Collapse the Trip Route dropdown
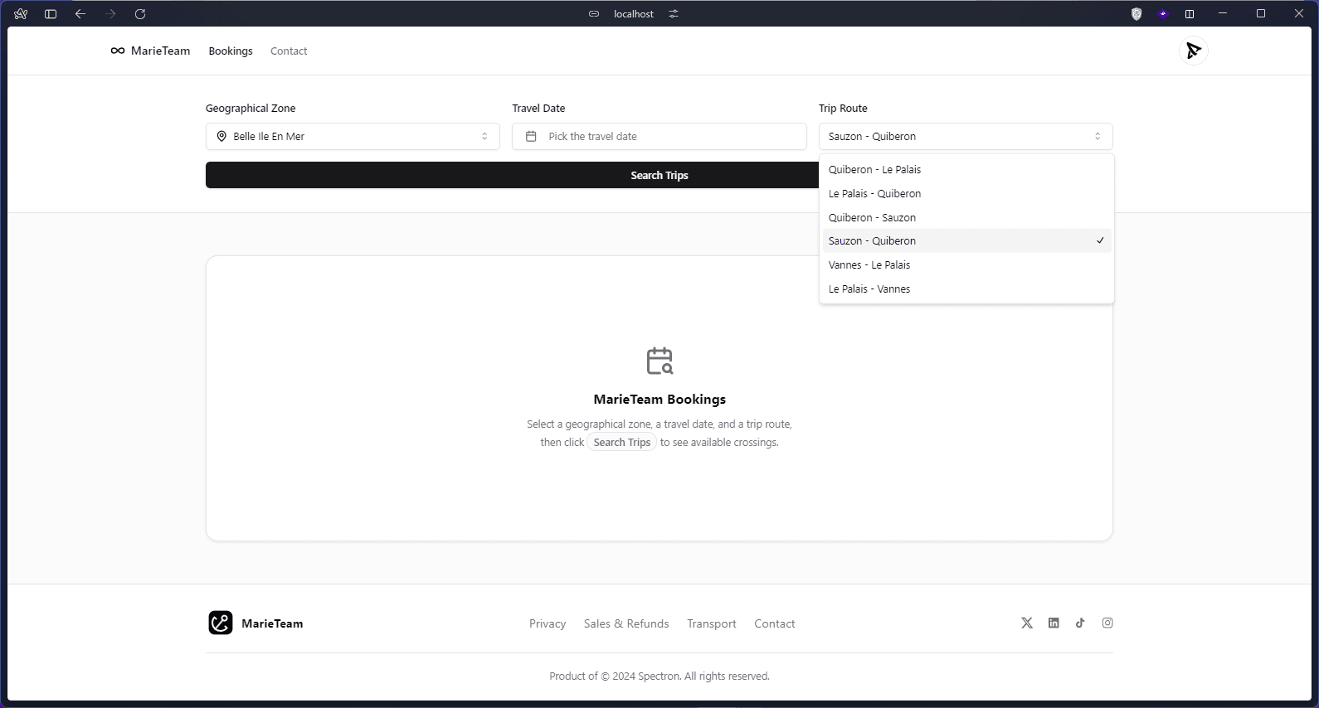Viewport: 1319px width, 708px height. [965, 136]
